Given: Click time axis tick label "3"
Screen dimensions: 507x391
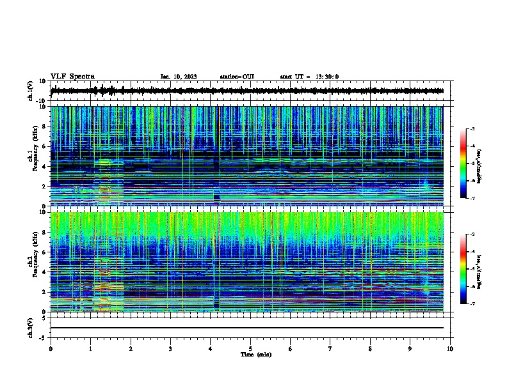Looking at the screenshot, I should (x=170, y=349).
